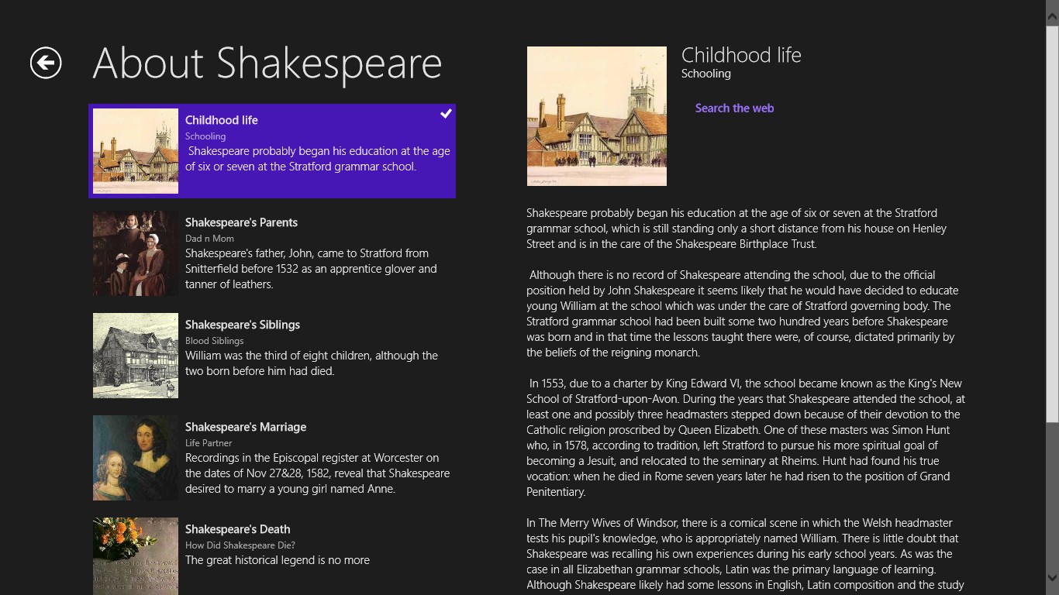
Task: Click the Shakespeare's Death flowers thumbnail
Action: coord(136,555)
